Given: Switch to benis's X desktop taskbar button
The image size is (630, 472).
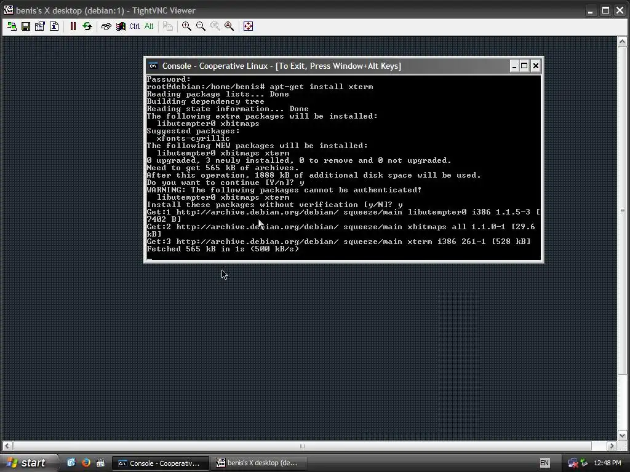Looking at the screenshot, I should coord(258,463).
